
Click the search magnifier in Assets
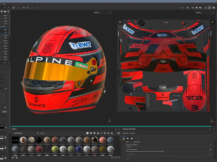[x=38, y=133]
